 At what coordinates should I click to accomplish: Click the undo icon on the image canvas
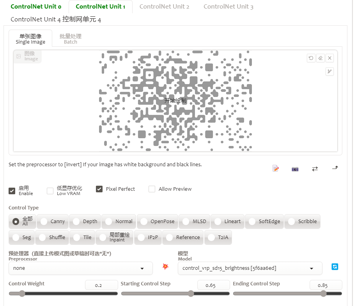point(311,58)
